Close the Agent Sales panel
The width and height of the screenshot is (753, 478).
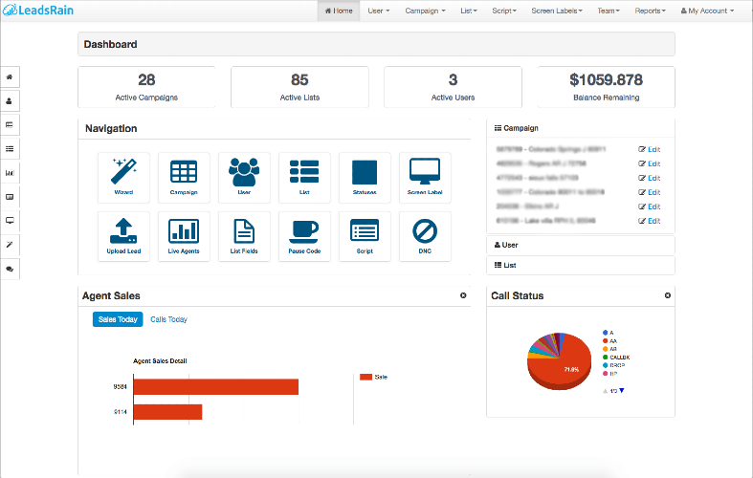(x=463, y=295)
